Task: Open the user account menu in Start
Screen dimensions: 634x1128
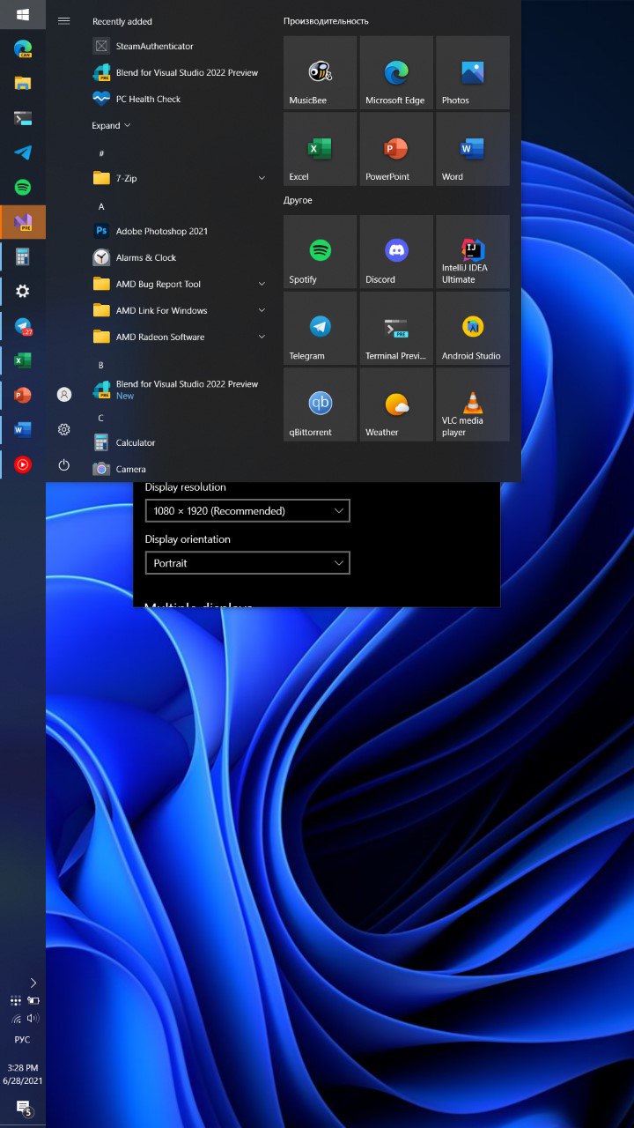Action: tap(63, 394)
